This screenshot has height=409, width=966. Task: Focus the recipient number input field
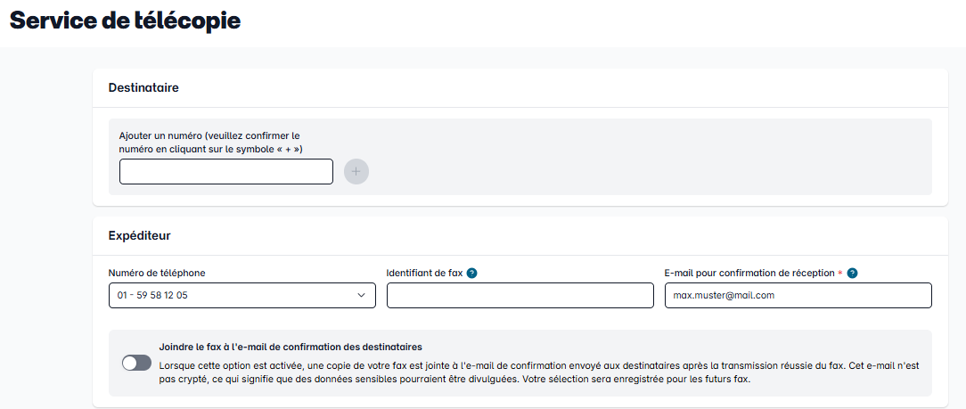click(x=225, y=172)
